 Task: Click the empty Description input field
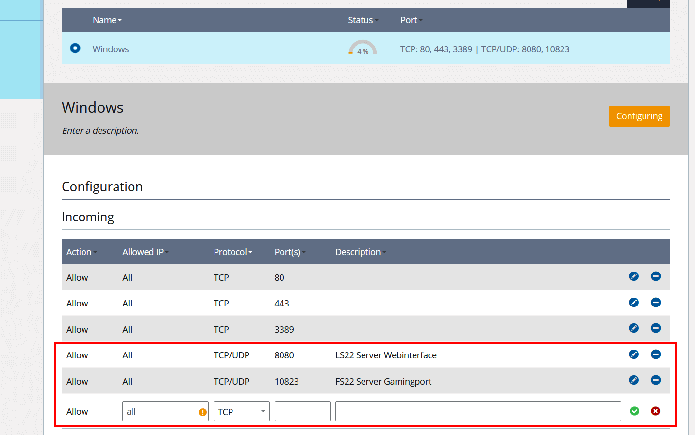click(x=478, y=411)
